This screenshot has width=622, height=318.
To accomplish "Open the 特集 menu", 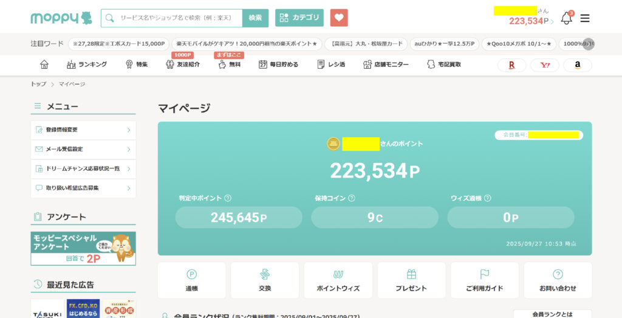I will [137, 64].
